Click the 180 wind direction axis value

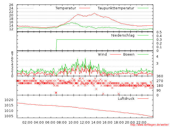click(160, 86)
